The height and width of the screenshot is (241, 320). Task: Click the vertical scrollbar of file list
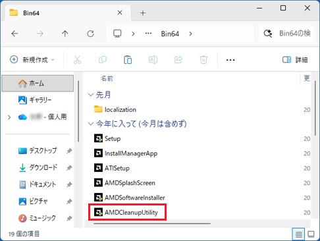point(315,108)
